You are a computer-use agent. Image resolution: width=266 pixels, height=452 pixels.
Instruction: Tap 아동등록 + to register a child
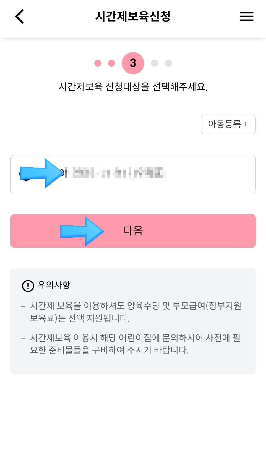(x=228, y=124)
